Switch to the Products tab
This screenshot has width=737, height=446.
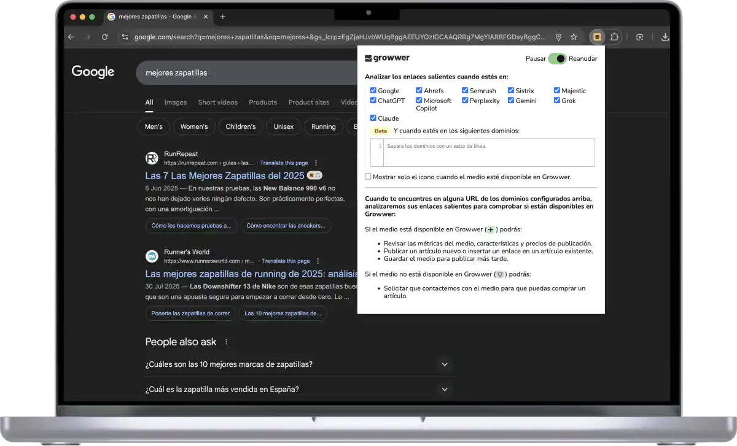click(x=263, y=102)
